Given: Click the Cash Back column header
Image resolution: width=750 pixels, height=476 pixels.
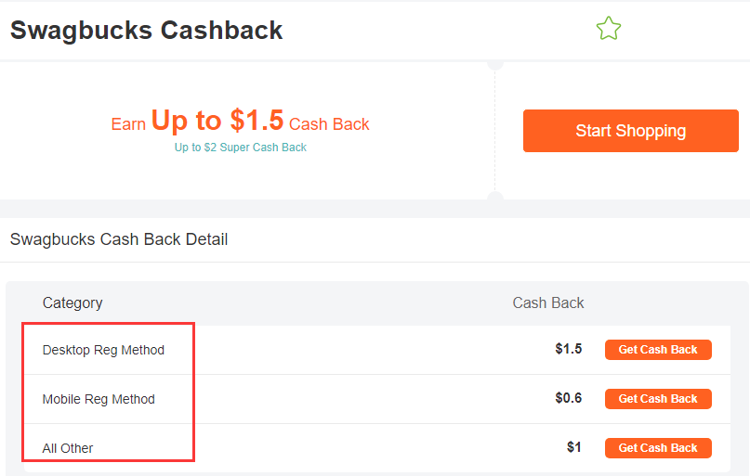Looking at the screenshot, I should [548, 302].
